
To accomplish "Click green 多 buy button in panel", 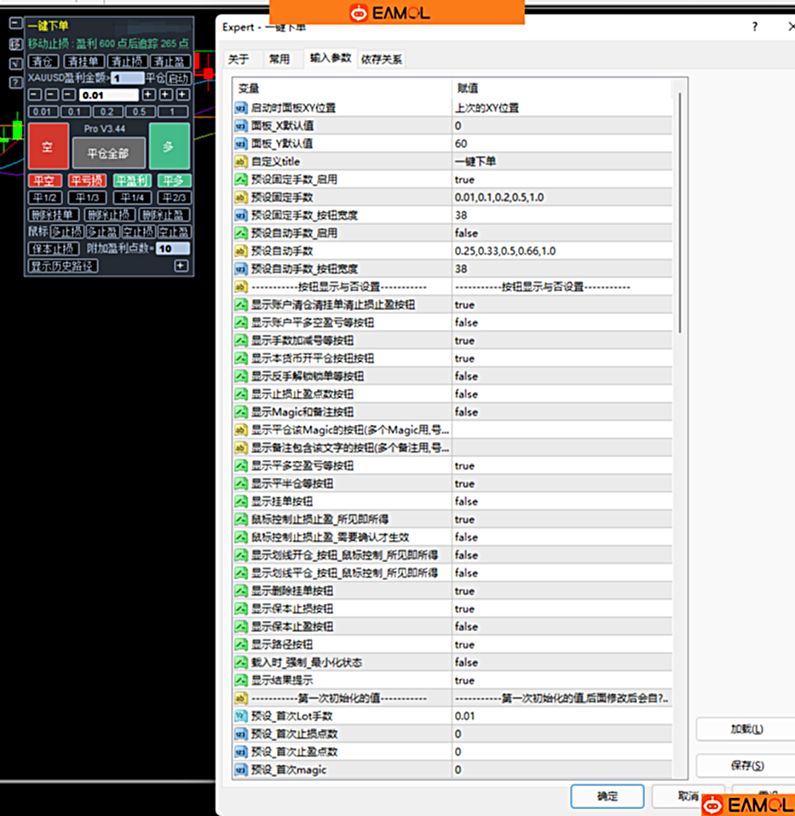I will tap(170, 147).
